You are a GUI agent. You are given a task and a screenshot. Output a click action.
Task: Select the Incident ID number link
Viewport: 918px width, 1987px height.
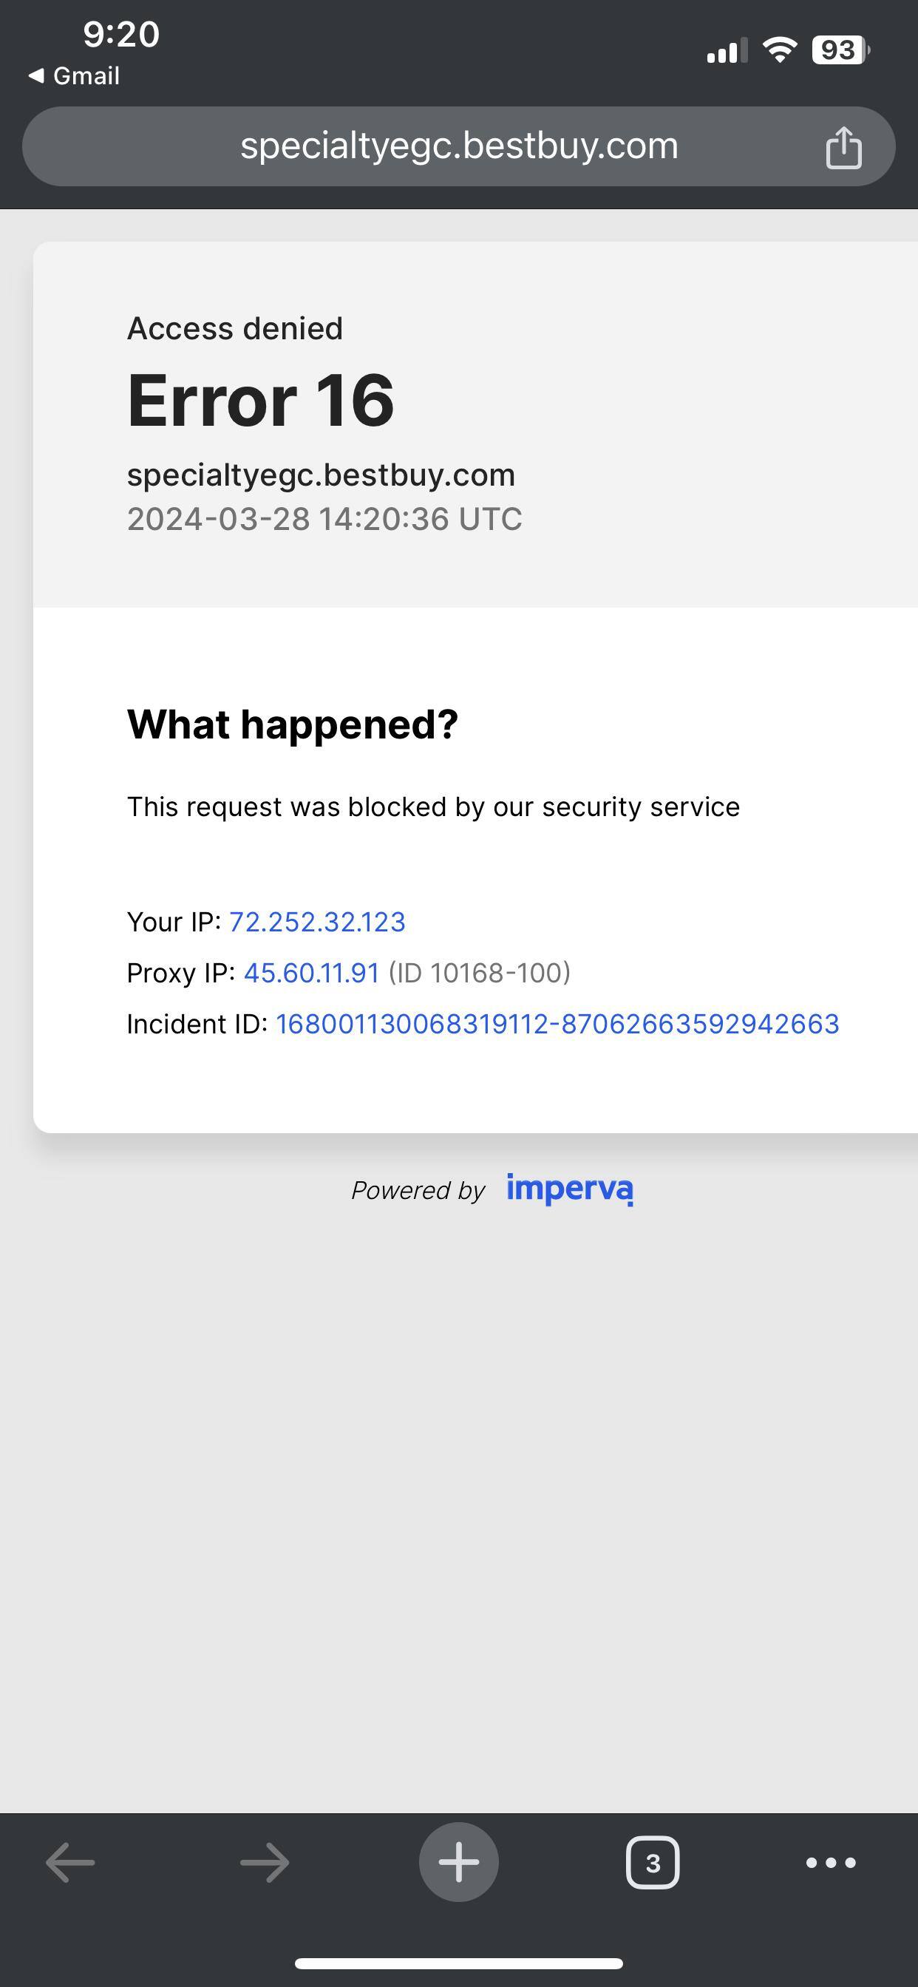click(x=557, y=1024)
